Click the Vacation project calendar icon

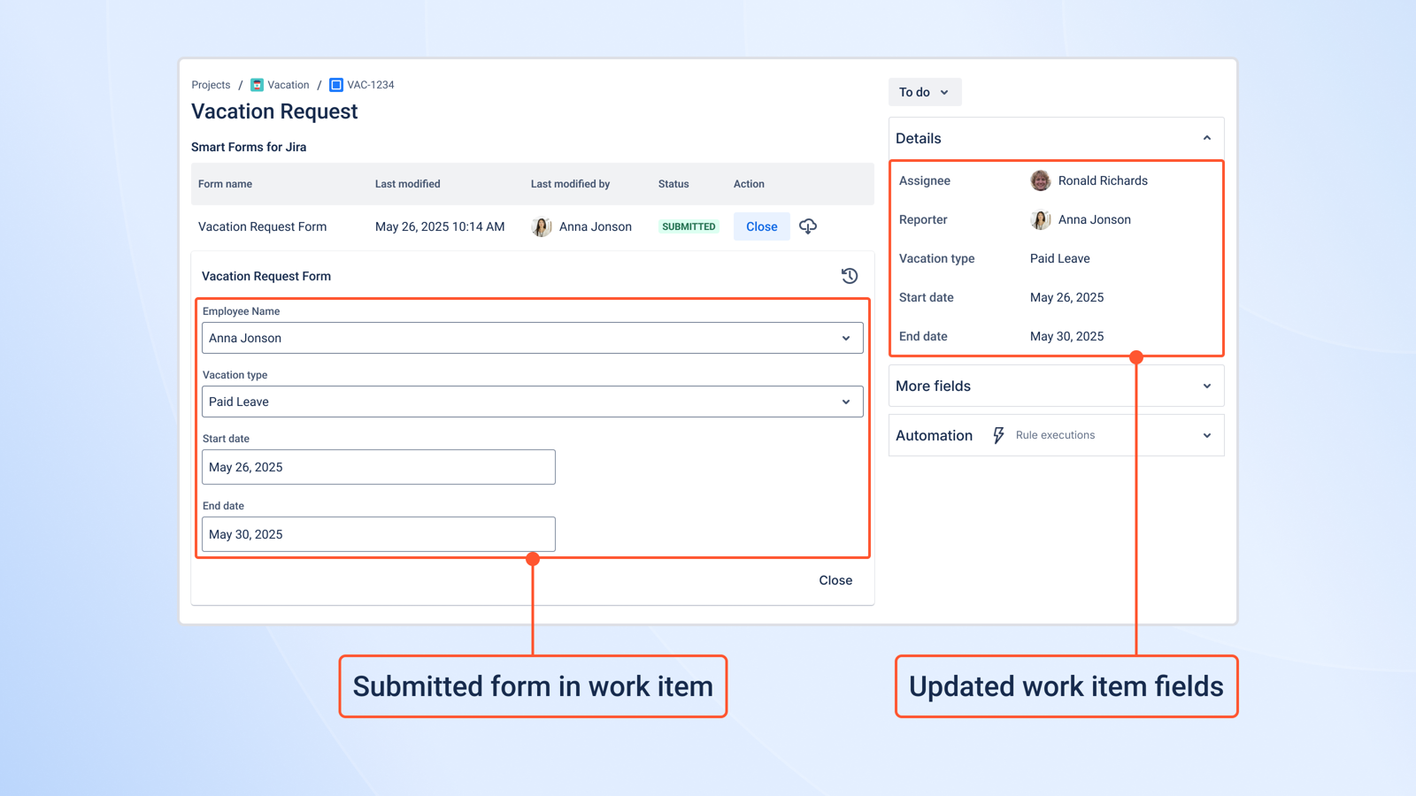click(x=257, y=85)
